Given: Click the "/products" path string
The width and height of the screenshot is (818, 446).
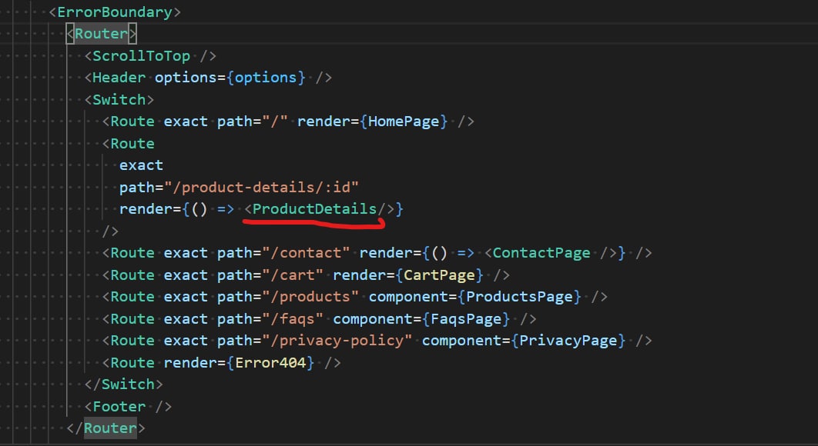Looking at the screenshot, I should [x=310, y=297].
